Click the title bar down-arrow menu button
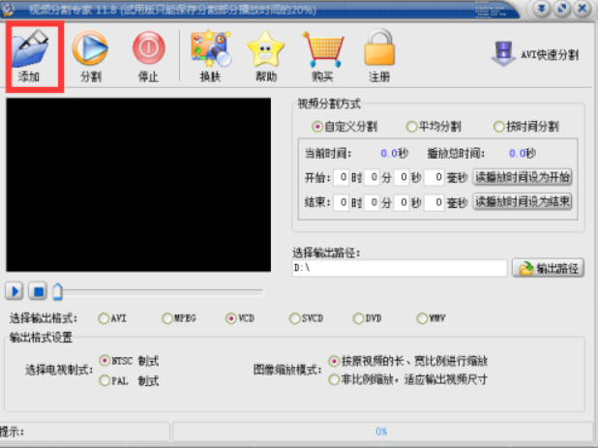The image size is (598, 448). point(542,9)
